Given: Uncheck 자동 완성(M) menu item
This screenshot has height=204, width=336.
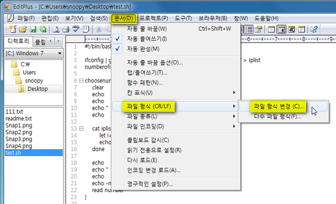Looking at the screenshot, I should (x=175, y=49).
